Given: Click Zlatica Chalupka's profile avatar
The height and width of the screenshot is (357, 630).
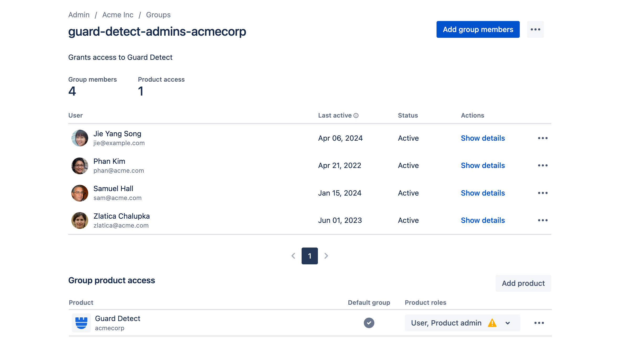Looking at the screenshot, I should coord(79,220).
